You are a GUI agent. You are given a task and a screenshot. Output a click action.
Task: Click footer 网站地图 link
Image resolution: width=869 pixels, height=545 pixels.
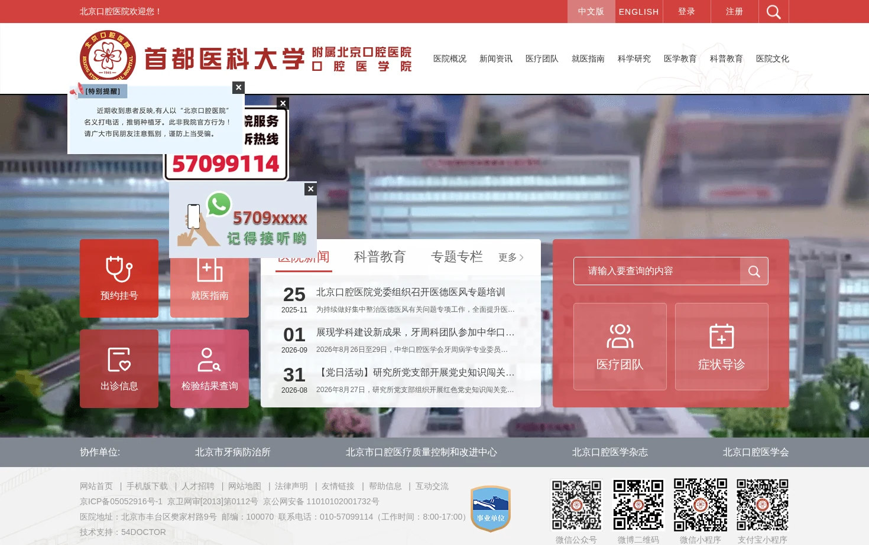tap(245, 487)
